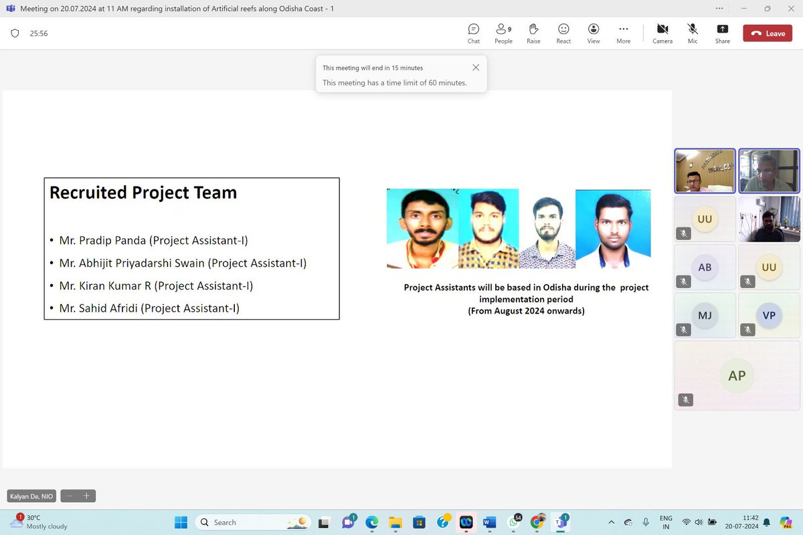Click the taskbar Search box
Viewport: 803px width, 535px height.
tap(253, 522)
